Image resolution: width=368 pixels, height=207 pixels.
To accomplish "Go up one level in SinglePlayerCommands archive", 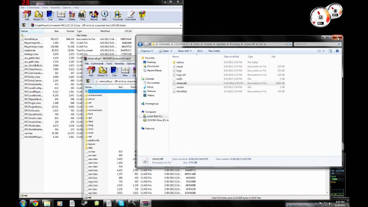I will coord(24,25).
